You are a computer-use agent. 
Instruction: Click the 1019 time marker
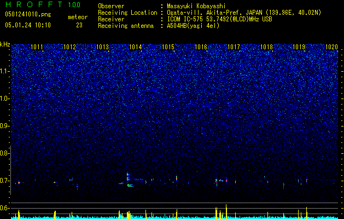[299, 47]
